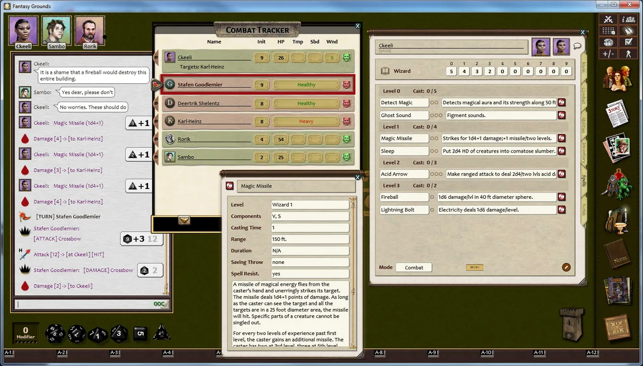Expand Sambo entry side tab
Screen dimensions: 643x366
[x=157, y=157]
